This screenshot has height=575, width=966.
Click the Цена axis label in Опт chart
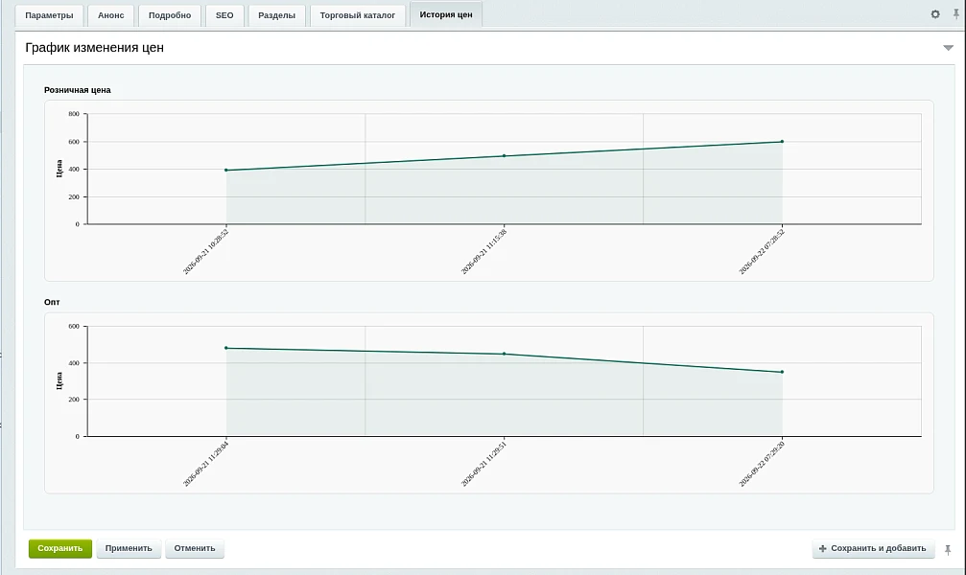[x=59, y=380]
